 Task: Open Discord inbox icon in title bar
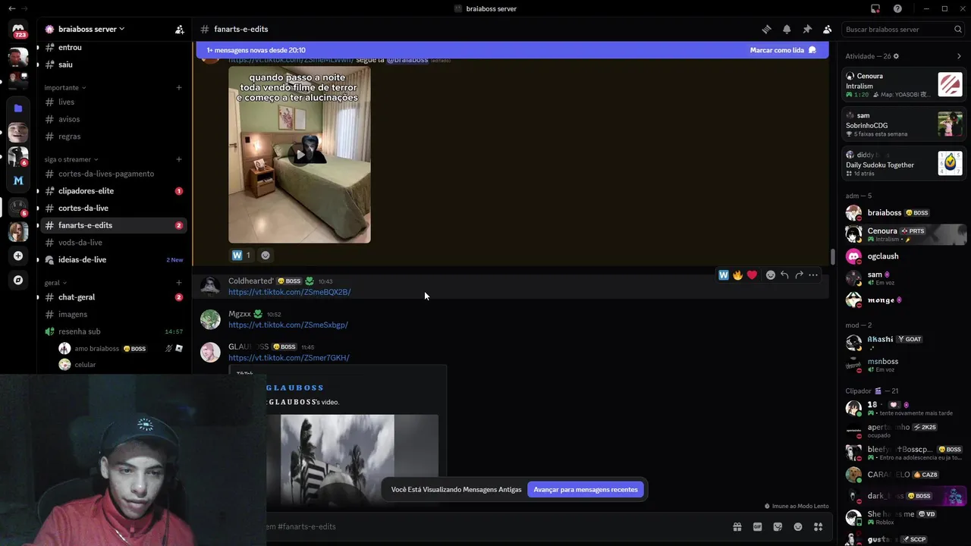875,8
